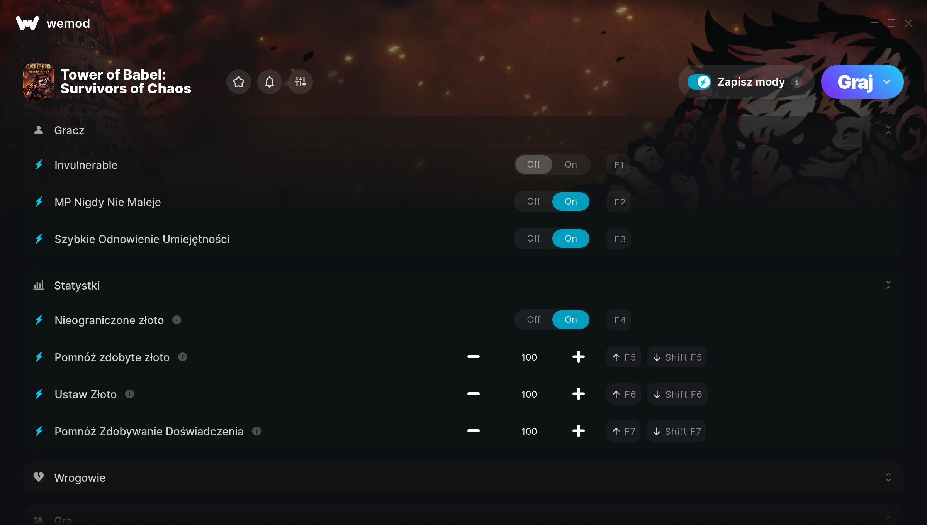
Task: Collapse the Statystki section
Action: (x=888, y=285)
